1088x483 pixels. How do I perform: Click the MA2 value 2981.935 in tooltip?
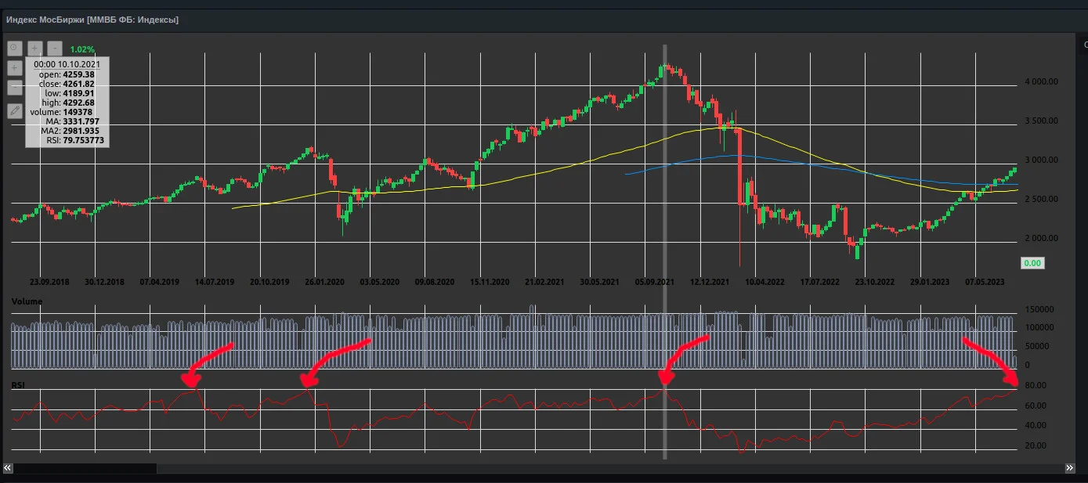[81, 131]
